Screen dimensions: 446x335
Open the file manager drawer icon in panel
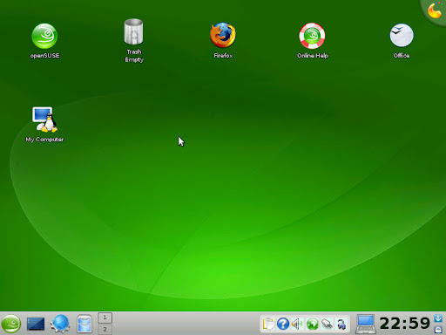point(84,324)
